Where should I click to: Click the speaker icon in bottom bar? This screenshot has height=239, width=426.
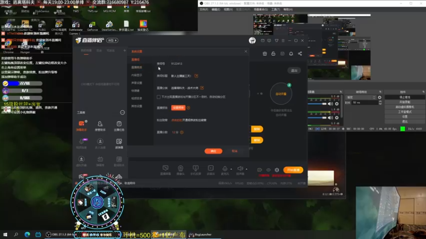(x=240, y=168)
